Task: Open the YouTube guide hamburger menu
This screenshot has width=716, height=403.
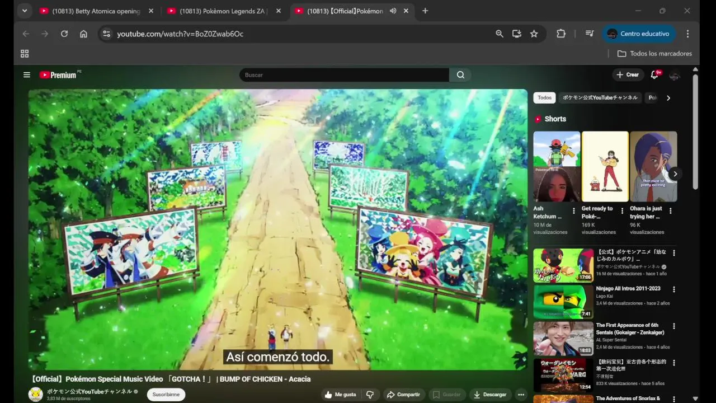Action: 26,74
